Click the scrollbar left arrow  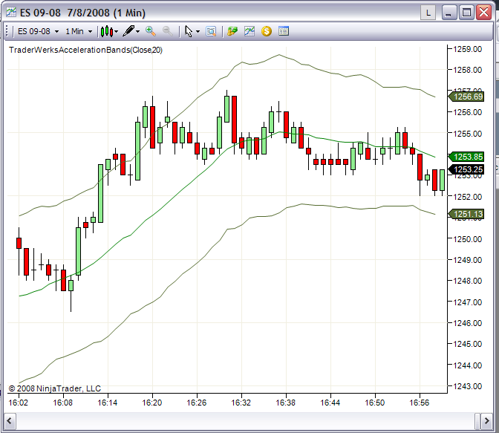(x=10, y=421)
